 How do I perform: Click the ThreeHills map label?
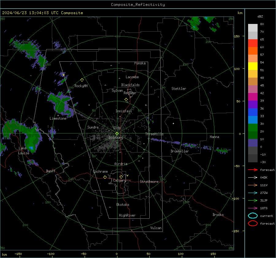(x=154, y=134)
